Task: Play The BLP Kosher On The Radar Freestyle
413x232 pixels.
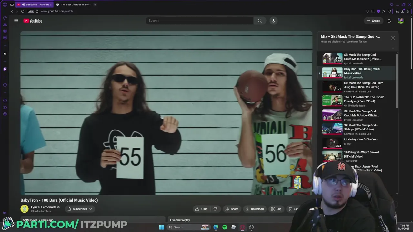Action: [x=357, y=101]
